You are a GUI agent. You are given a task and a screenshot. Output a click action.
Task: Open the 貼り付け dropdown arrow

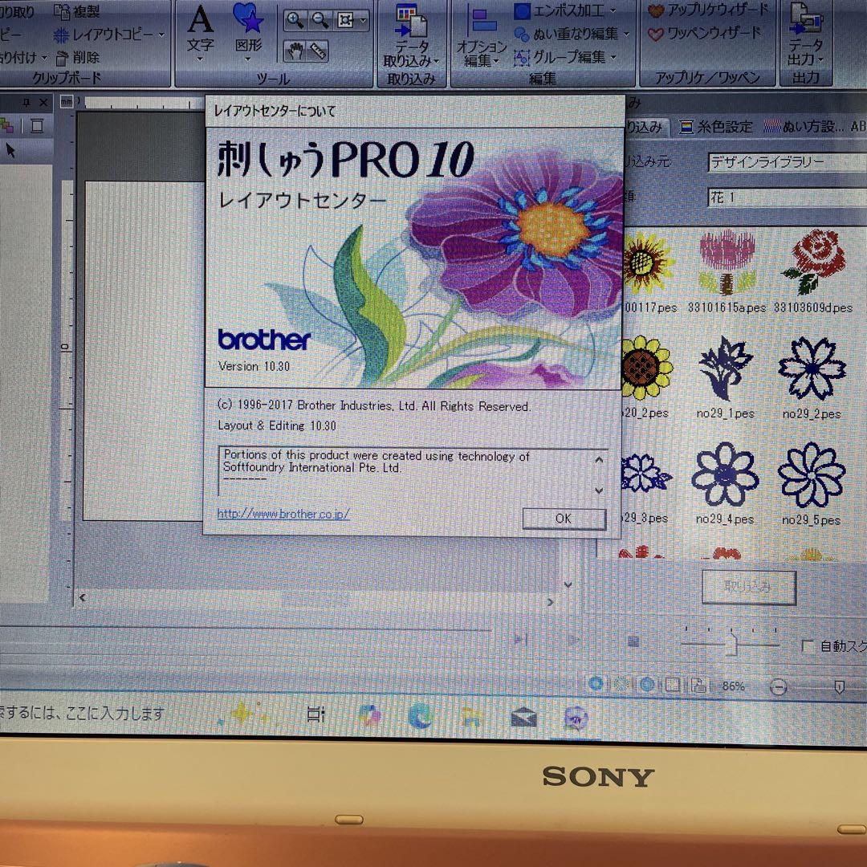(44, 58)
